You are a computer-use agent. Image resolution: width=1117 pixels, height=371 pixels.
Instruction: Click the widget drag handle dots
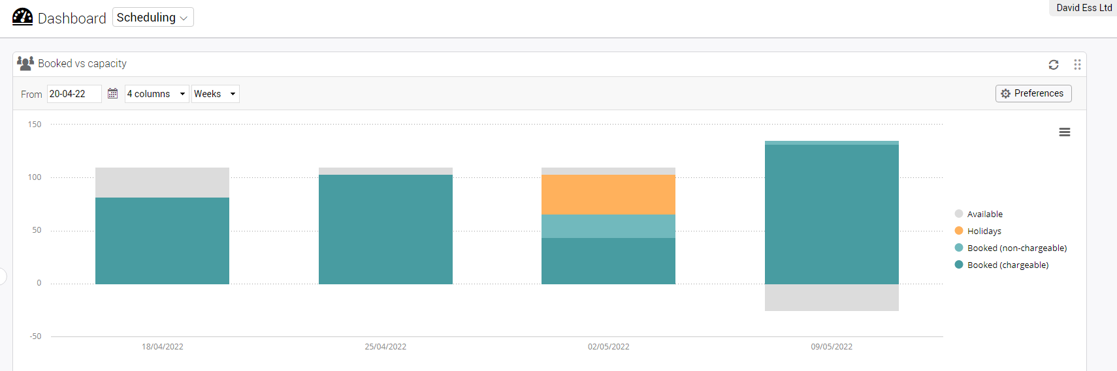[1077, 65]
